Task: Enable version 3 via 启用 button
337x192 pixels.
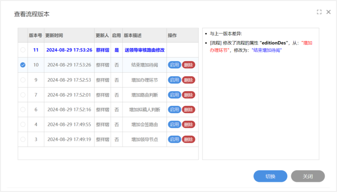Action: click(174, 139)
